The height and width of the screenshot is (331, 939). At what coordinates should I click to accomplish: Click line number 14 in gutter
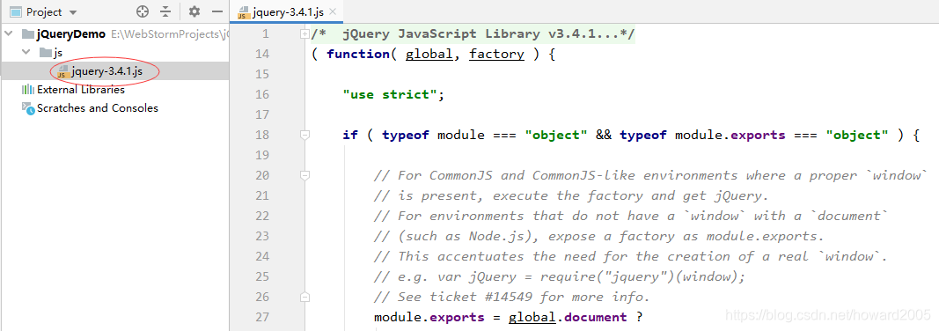262,54
